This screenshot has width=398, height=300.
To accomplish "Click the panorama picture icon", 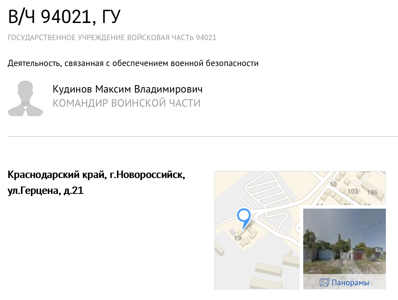I will click(x=324, y=283).
